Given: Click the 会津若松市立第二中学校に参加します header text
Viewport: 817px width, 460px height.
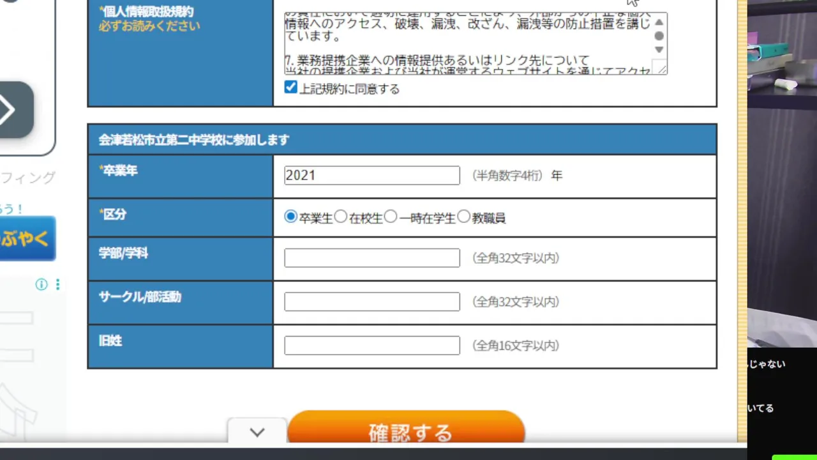Looking at the screenshot, I should pos(194,140).
